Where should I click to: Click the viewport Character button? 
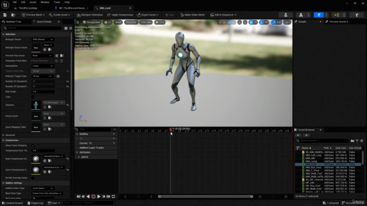[x=131, y=22]
